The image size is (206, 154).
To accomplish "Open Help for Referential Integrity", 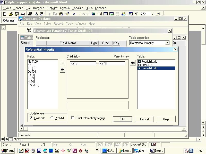I will click(166, 119).
